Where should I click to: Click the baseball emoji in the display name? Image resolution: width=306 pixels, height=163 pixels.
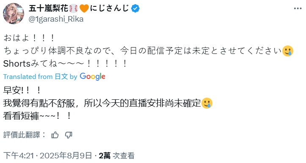pyautogui.click(x=74, y=8)
